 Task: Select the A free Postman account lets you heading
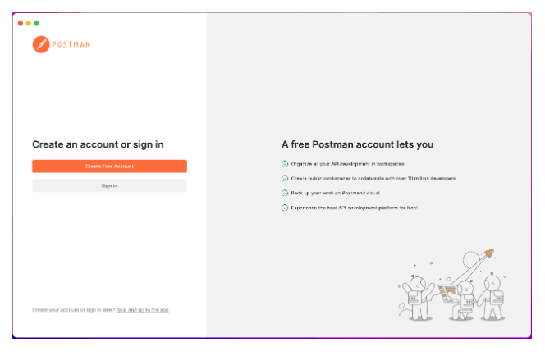point(358,144)
